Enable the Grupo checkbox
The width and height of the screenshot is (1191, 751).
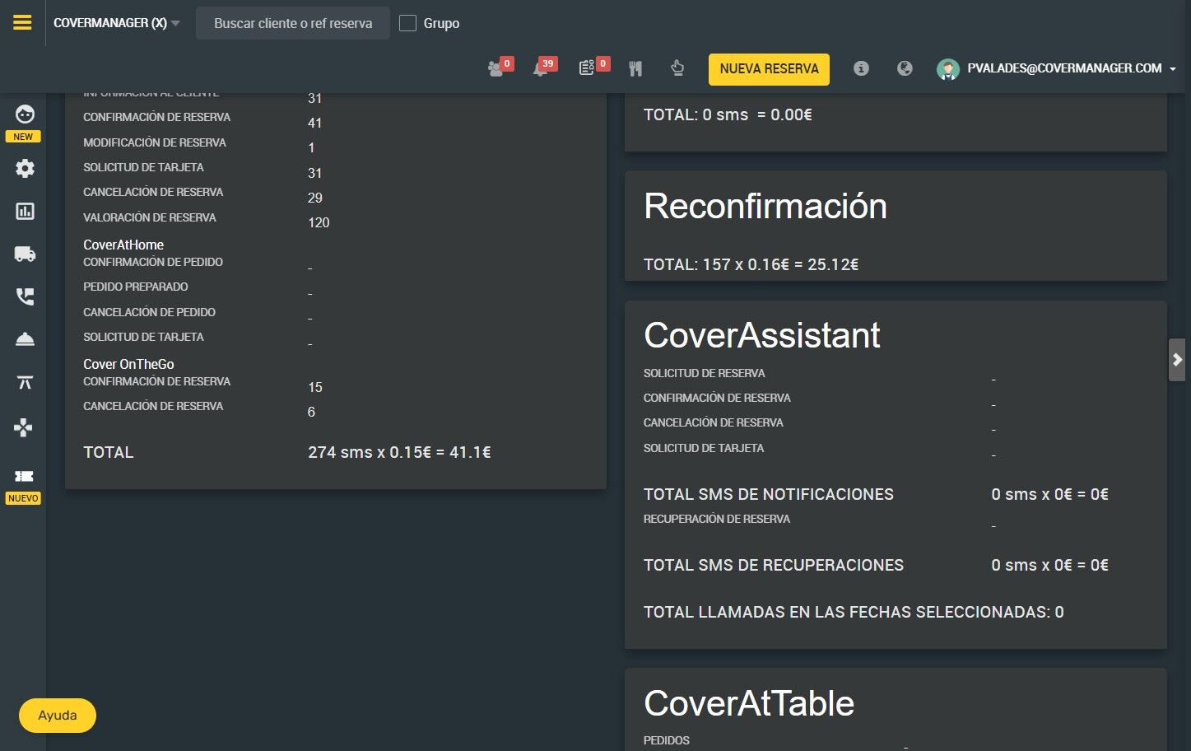pyautogui.click(x=407, y=23)
